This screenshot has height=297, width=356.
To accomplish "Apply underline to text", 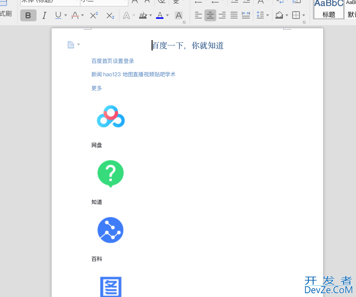I will coord(58,15).
